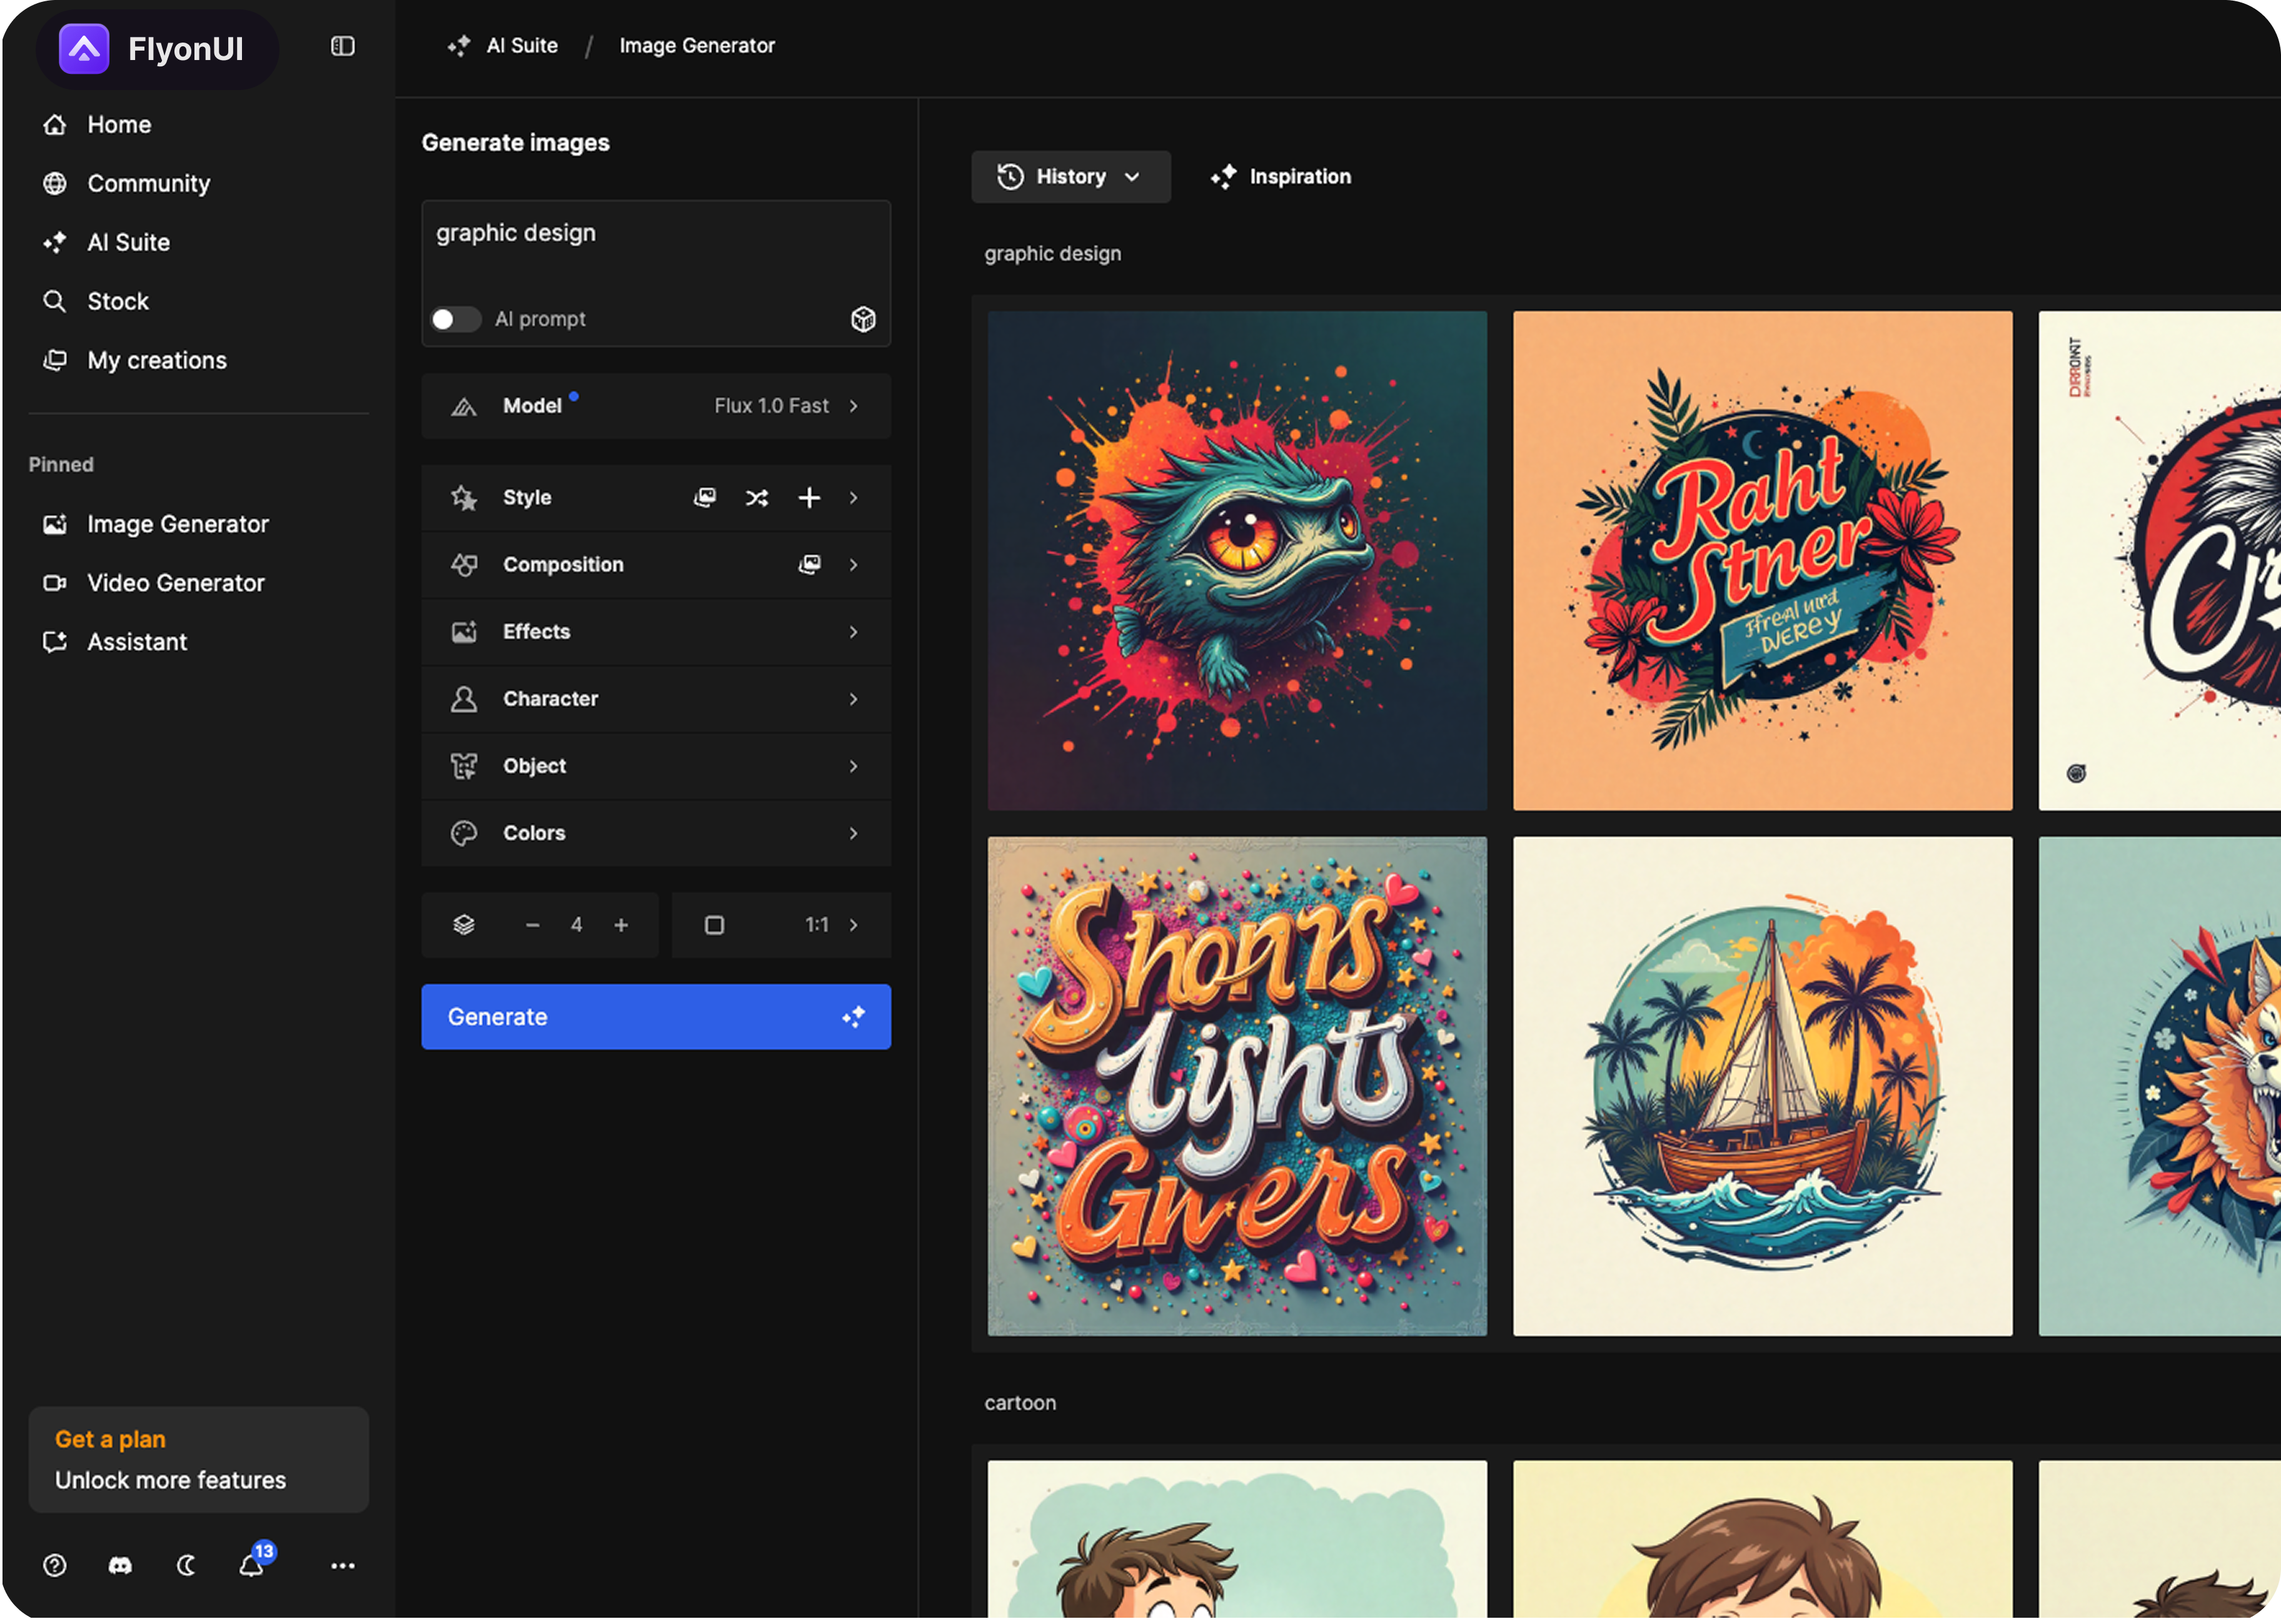
Task: Click the Character person icon
Action: point(464,699)
